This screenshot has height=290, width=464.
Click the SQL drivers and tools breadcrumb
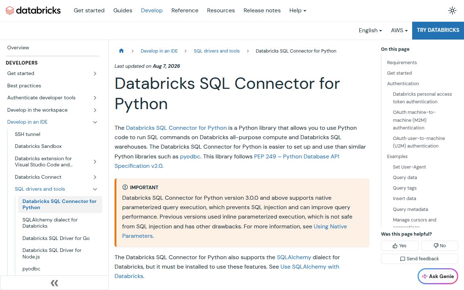[x=217, y=51]
